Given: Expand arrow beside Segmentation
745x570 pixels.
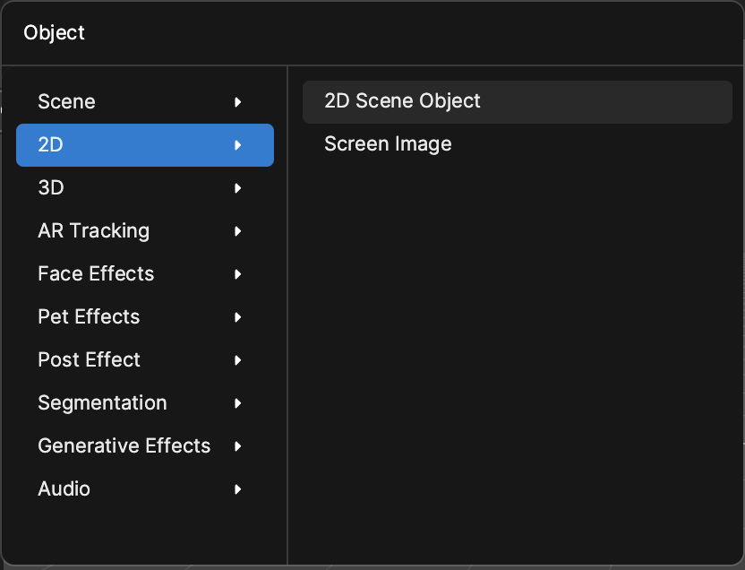Looking at the screenshot, I should pyautogui.click(x=238, y=403).
